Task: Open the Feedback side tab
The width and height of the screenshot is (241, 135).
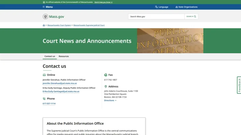Action: click(239, 85)
